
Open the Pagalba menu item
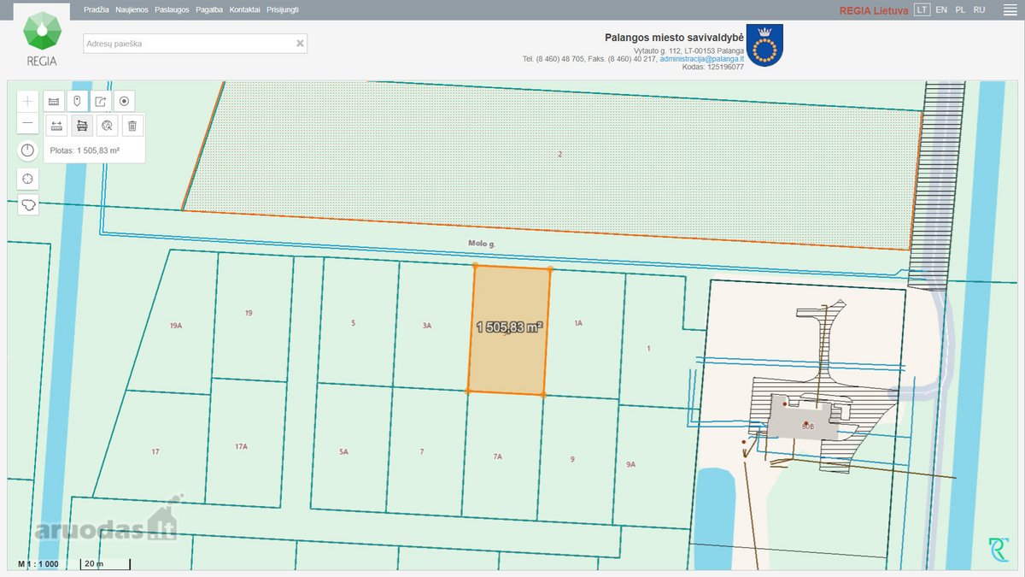pyautogui.click(x=209, y=9)
